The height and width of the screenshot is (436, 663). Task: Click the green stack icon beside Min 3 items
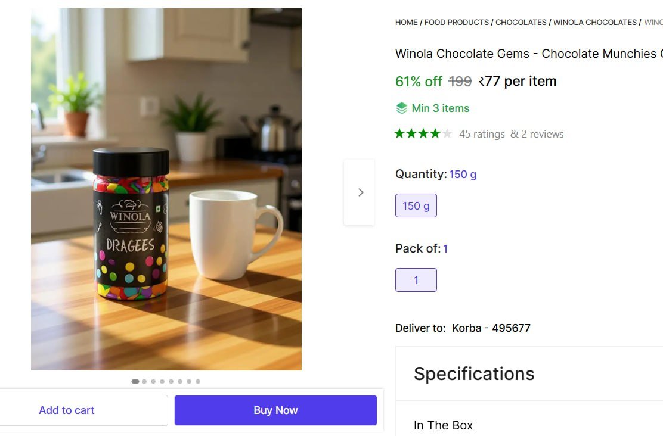(x=401, y=108)
